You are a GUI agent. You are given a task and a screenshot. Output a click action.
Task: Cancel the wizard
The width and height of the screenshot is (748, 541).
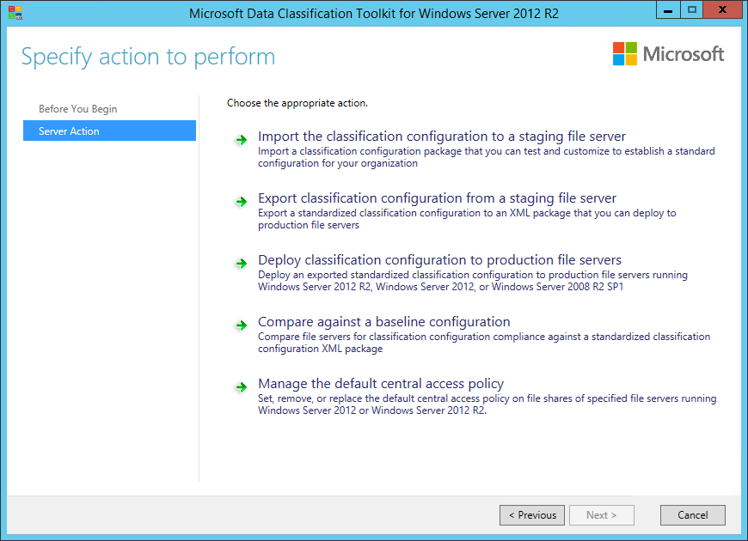click(693, 514)
